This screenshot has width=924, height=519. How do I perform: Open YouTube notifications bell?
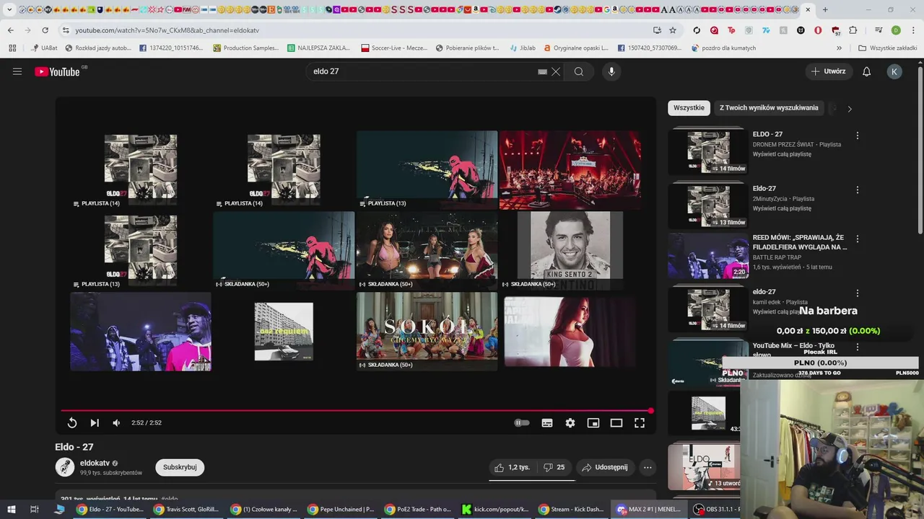867,71
